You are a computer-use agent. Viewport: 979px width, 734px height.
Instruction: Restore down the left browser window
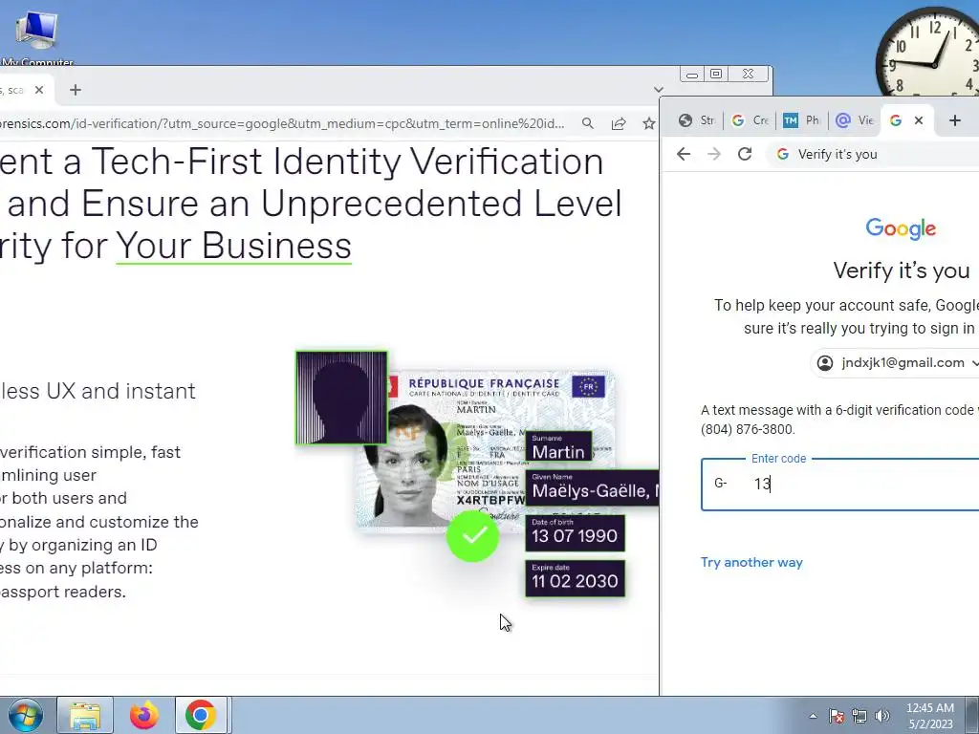coord(716,75)
